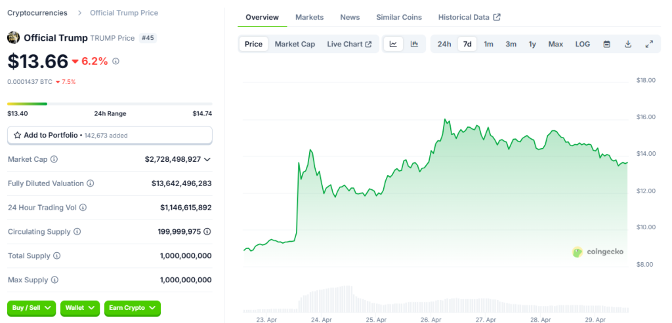672x323 pixels.
Task: Select the candlestick chart view icon
Action: (415, 44)
